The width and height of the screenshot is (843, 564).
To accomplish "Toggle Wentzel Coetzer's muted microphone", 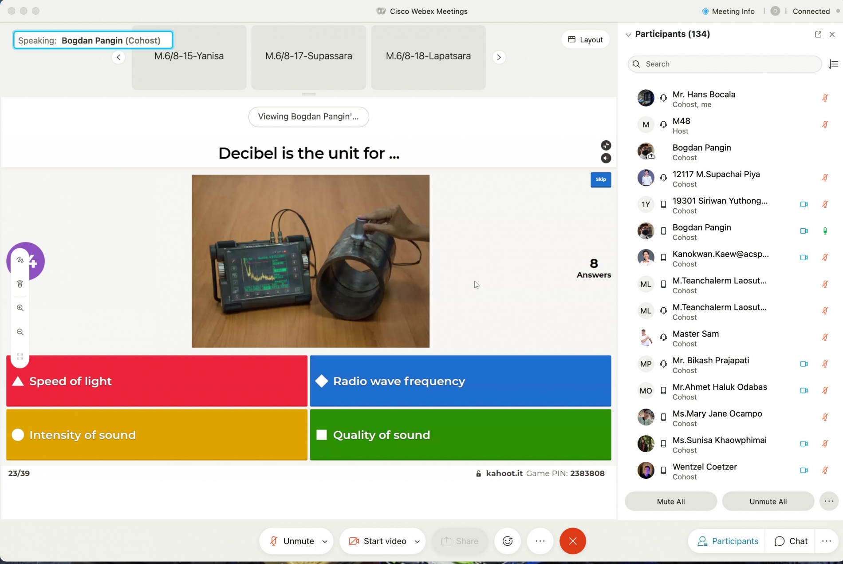I will 825,470.
